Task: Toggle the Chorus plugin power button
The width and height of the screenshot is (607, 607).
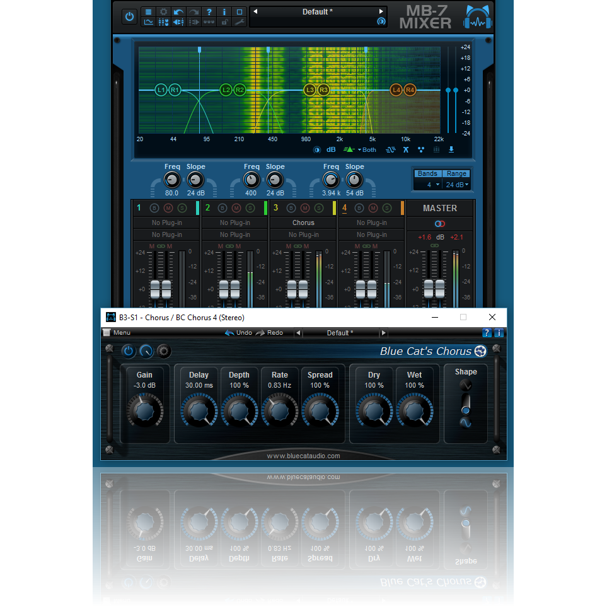Action: click(129, 351)
